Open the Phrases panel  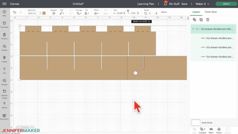[x=4, y=82]
